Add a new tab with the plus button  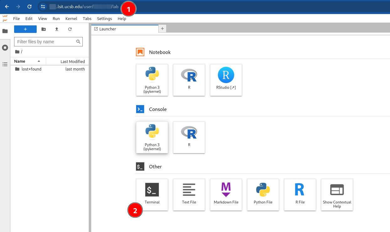tap(162, 29)
